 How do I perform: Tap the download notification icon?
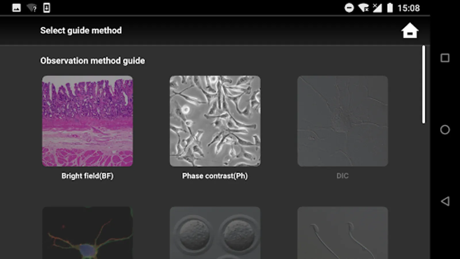pos(47,8)
